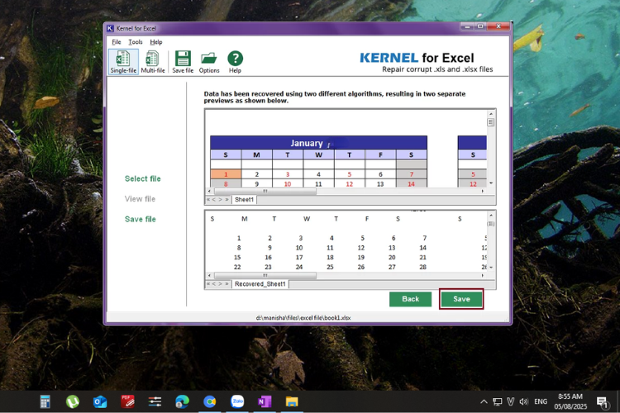Click the taskbar clock and date
This screenshot has width=620, height=413.
570,401
